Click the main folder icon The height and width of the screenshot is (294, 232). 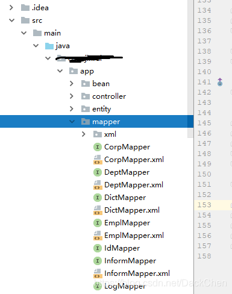[x=37, y=33]
